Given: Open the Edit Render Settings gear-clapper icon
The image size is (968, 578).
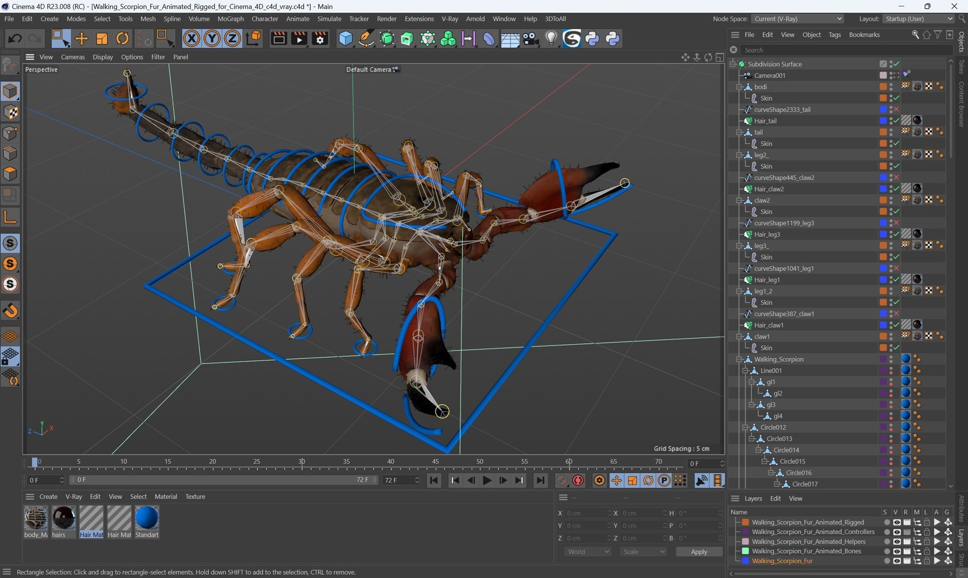Looking at the screenshot, I should pyautogui.click(x=320, y=39).
